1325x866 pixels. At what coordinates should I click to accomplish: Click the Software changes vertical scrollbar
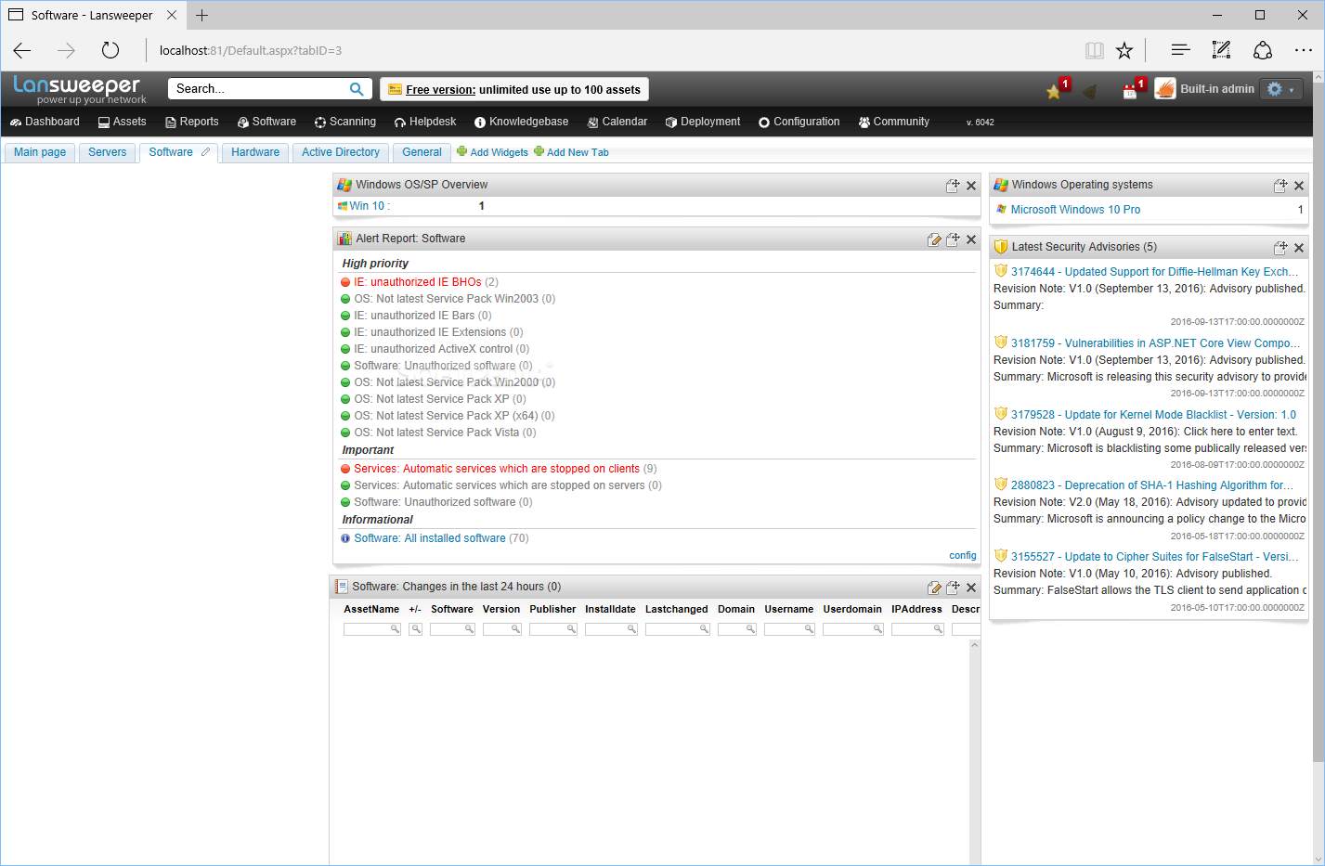[x=975, y=752]
